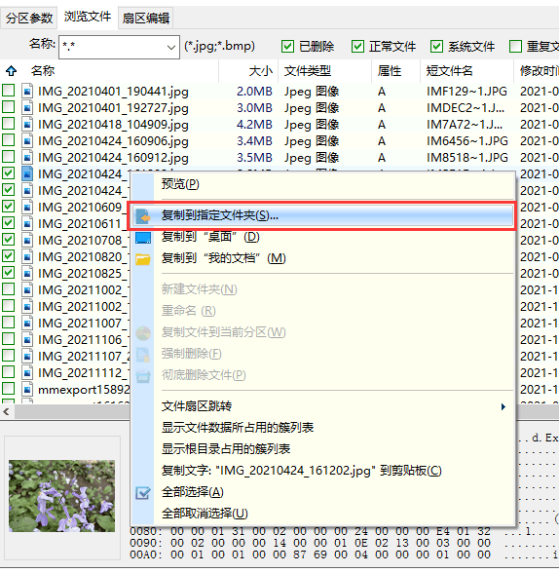Tick the checkbox for IMG_20210418_104909.jpg

[9, 124]
